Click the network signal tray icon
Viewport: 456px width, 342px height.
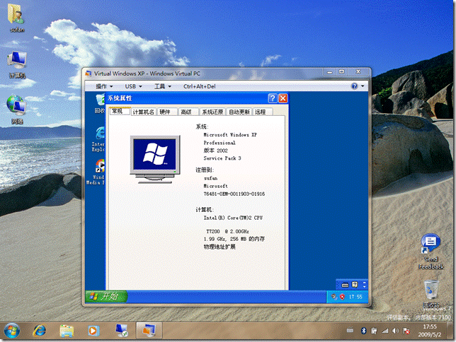(x=384, y=331)
